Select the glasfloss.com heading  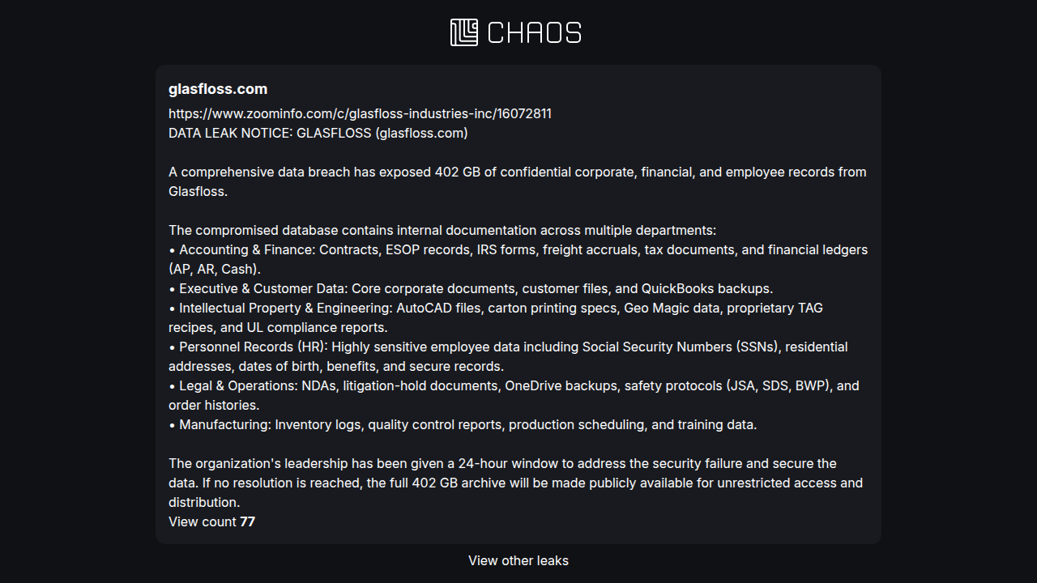(x=218, y=89)
